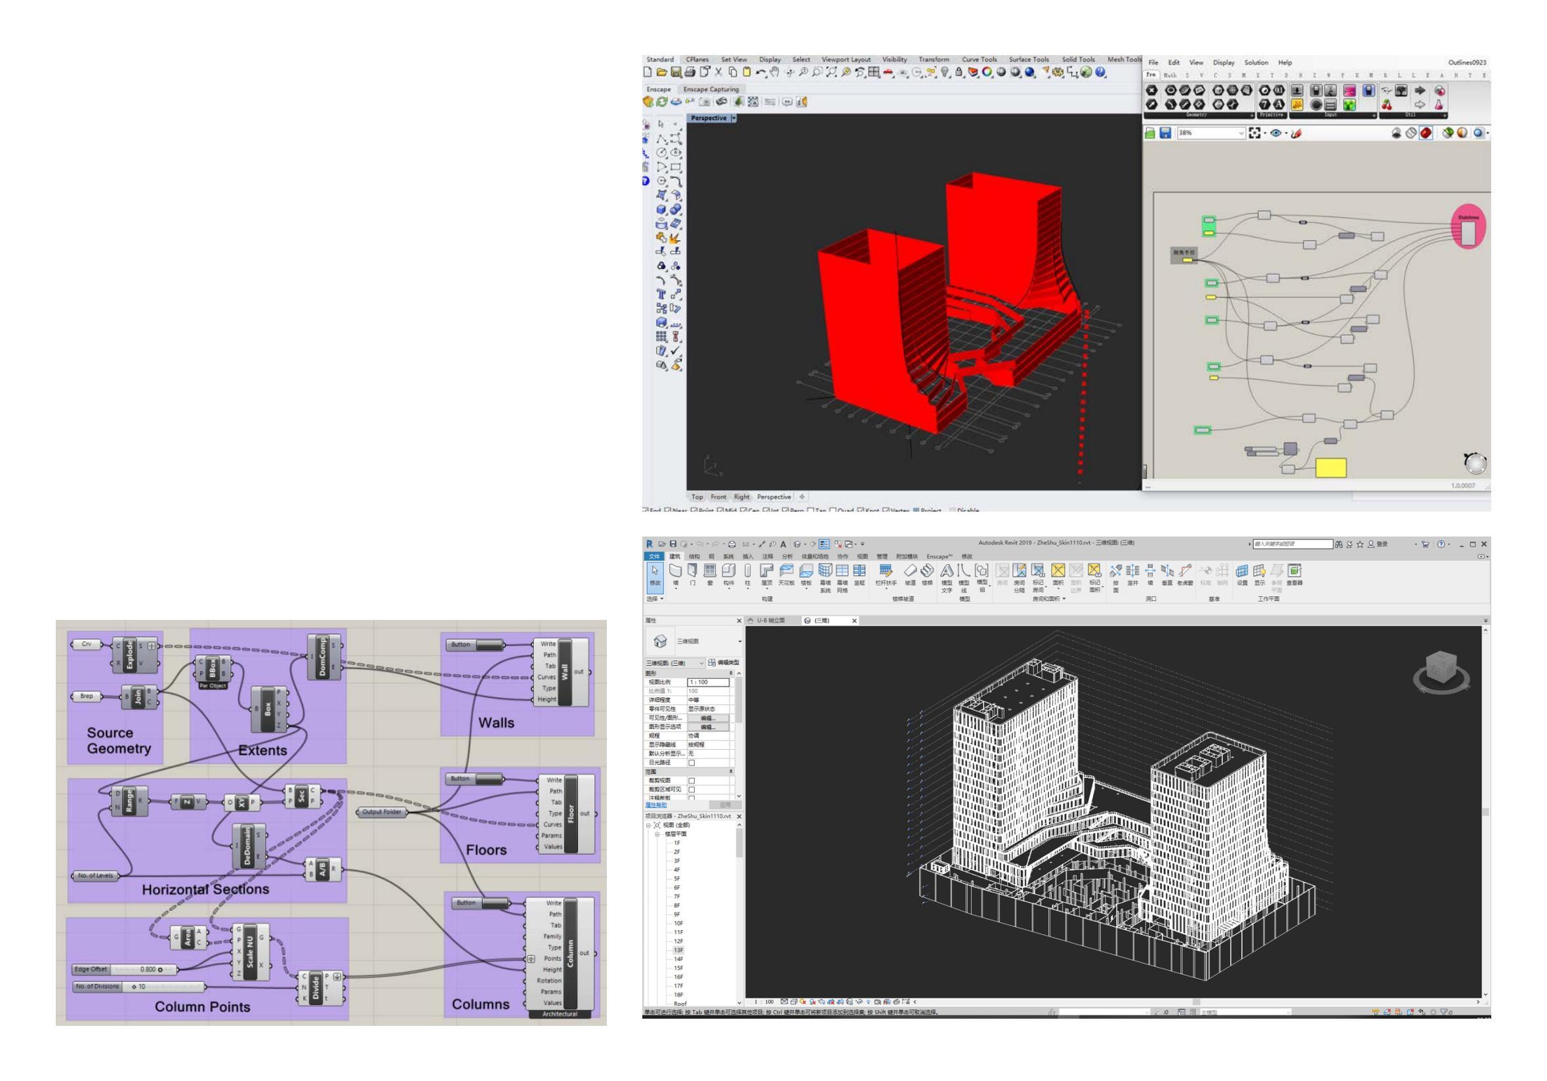Open the Perspective viewport title dropdown arrow
The width and height of the screenshot is (1547, 1081).
(x=733, y=118)
